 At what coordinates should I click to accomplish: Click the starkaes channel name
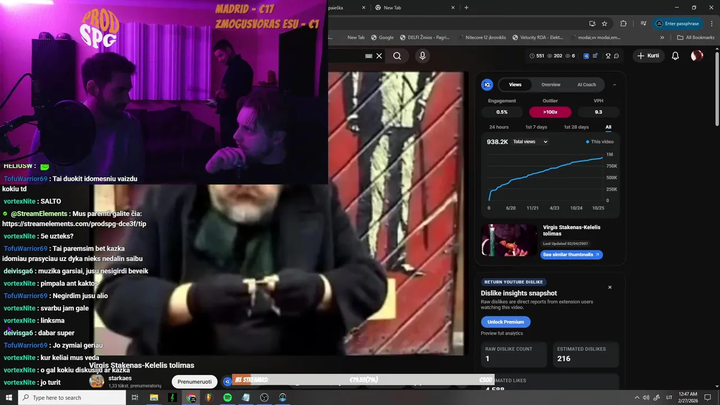pos(120,378)
